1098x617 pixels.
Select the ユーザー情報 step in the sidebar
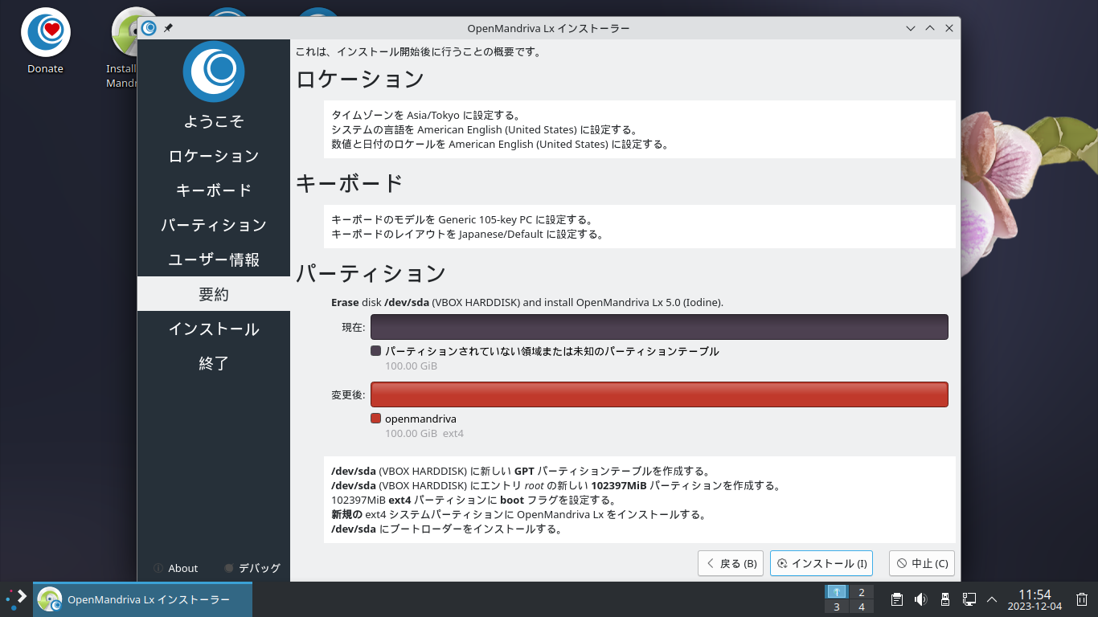[214, 259]
